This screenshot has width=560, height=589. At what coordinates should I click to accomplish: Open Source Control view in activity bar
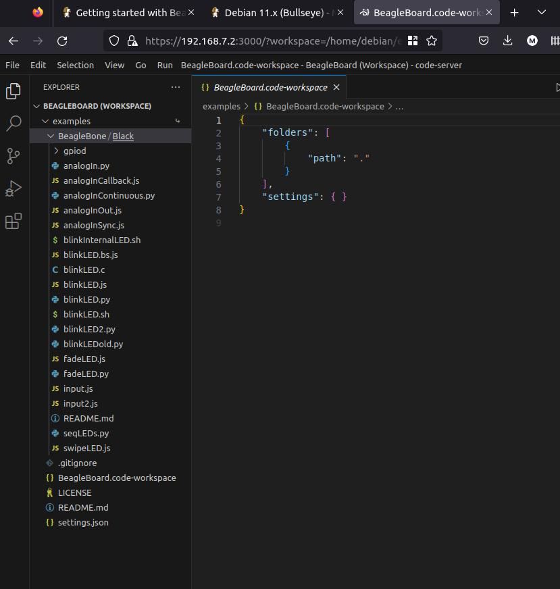(14, 156)
